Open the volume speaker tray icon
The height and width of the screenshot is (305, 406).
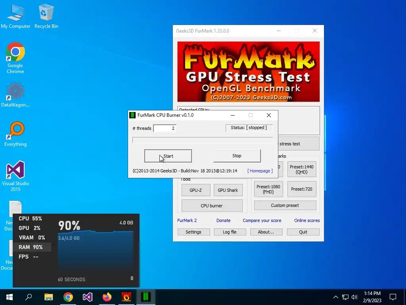[x=354, y=297]
